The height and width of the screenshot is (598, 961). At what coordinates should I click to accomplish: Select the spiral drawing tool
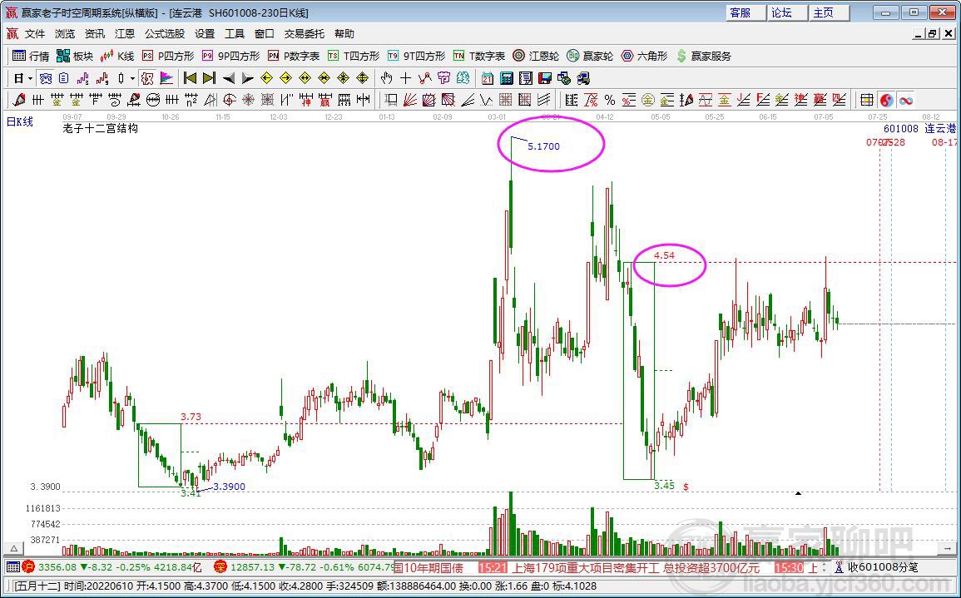click(x=114, y=99)
